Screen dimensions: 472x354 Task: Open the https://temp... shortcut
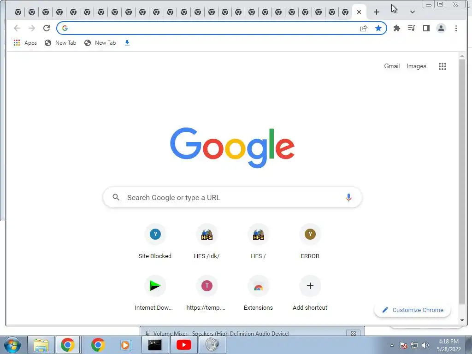207,294
